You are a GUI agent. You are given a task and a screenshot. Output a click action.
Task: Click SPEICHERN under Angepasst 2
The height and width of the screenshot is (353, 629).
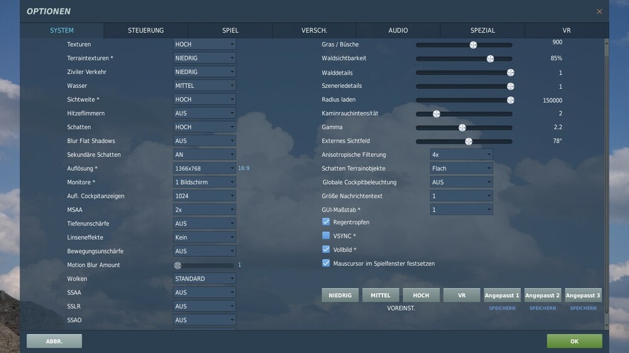click(543, 308)
